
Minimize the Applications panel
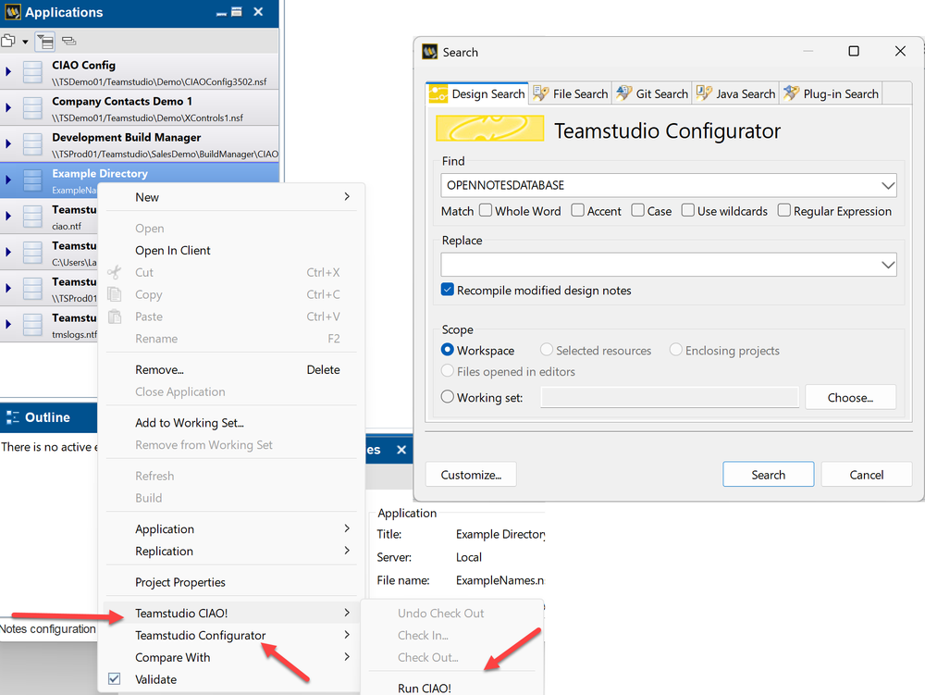point(221,13)
